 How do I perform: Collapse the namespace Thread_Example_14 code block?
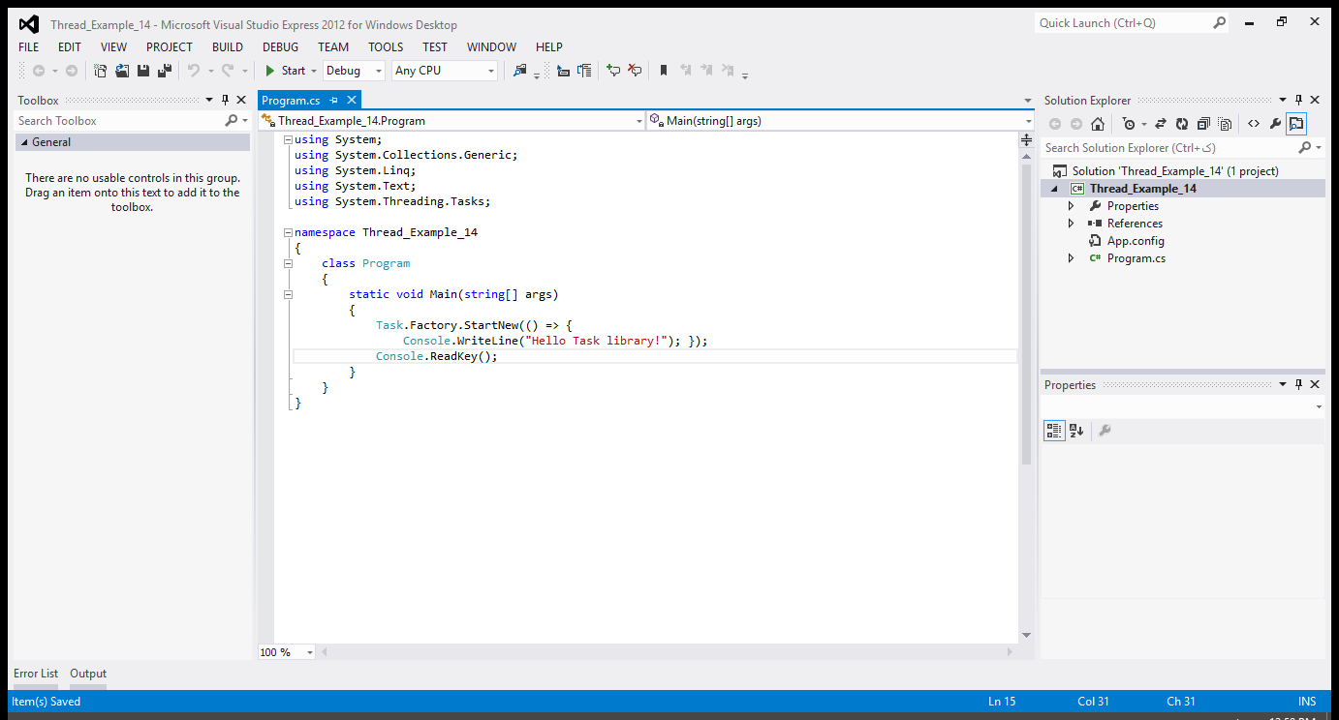288,232
